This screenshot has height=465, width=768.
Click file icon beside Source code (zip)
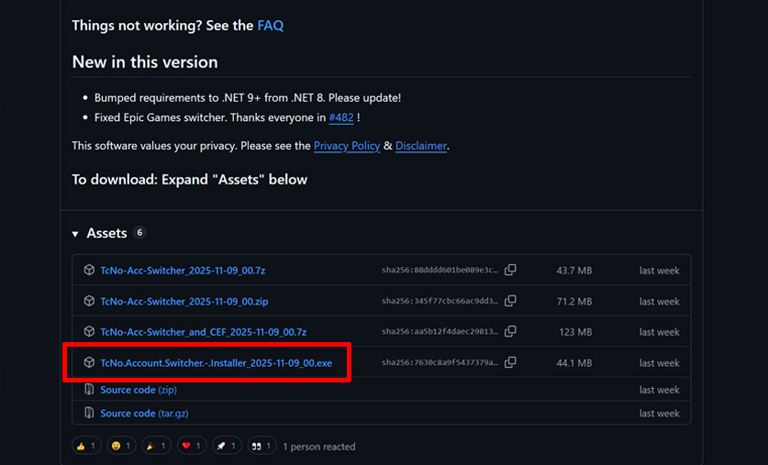89,390
